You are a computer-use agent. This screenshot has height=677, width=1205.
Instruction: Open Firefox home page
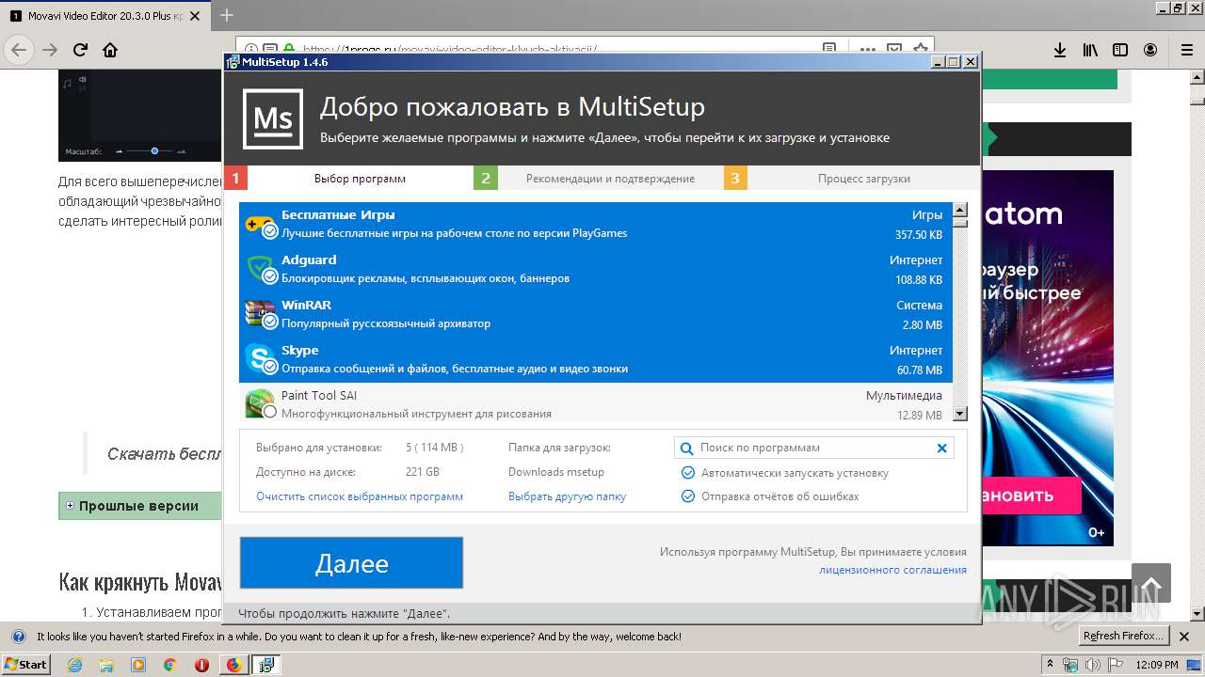pos(110,50)
